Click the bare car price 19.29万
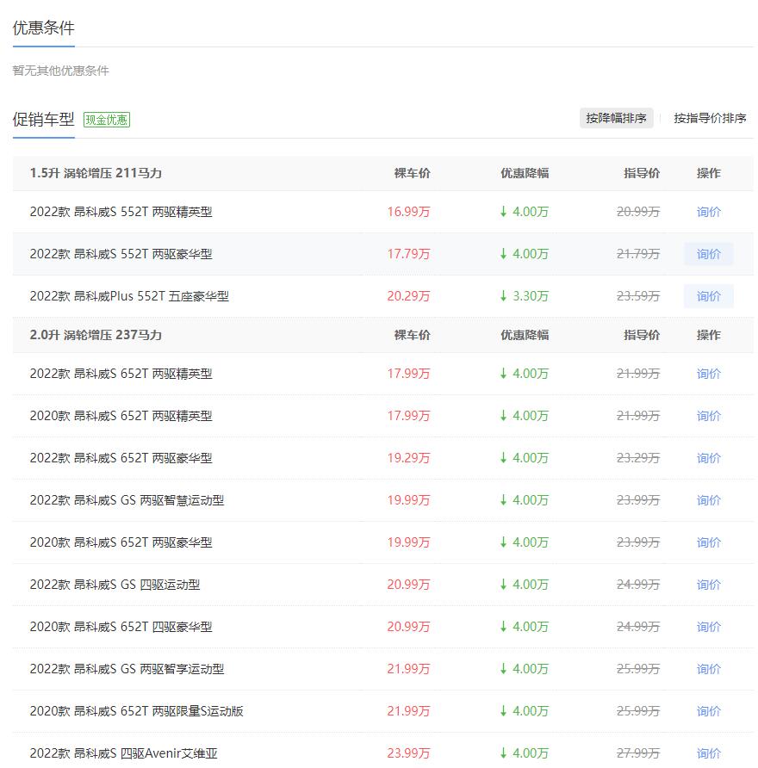The height and width of the screenshot is (768, 758). tap(408, 458)
